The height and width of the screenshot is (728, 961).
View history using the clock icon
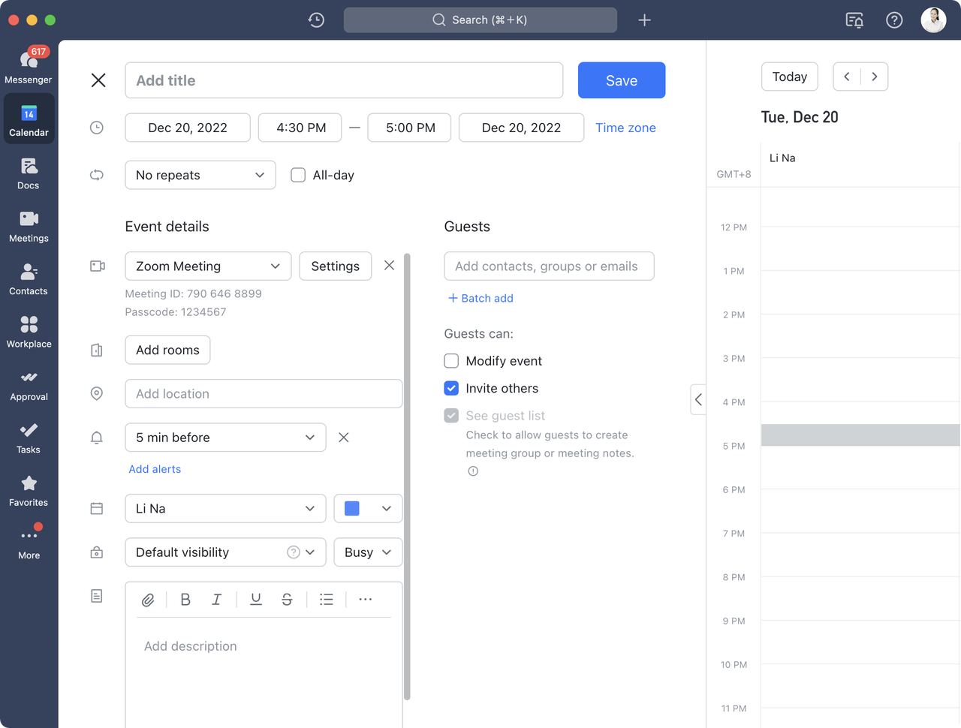[315, 20]
